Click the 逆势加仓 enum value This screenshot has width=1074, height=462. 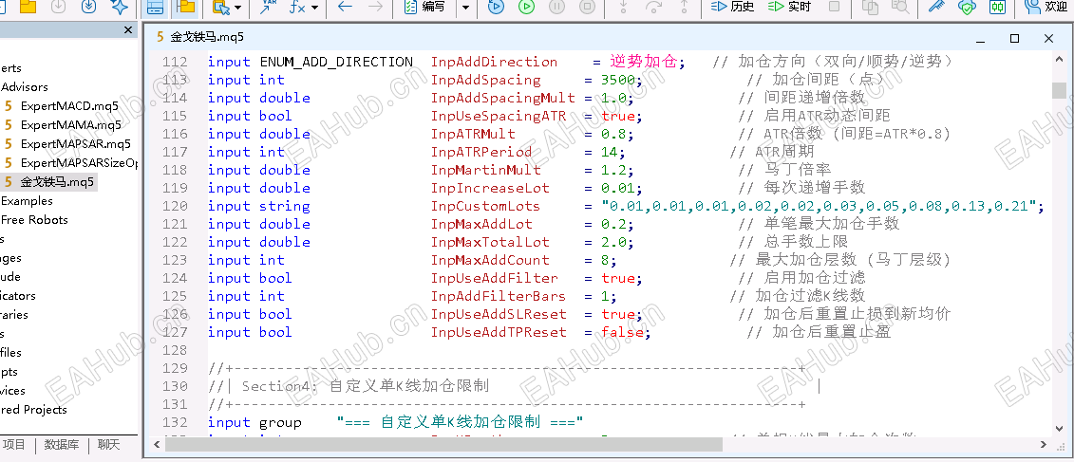point(644,63)
